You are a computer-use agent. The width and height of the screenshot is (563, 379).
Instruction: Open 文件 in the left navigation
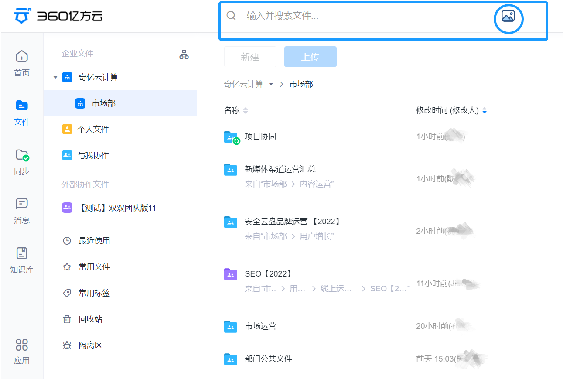coord(21,113)
